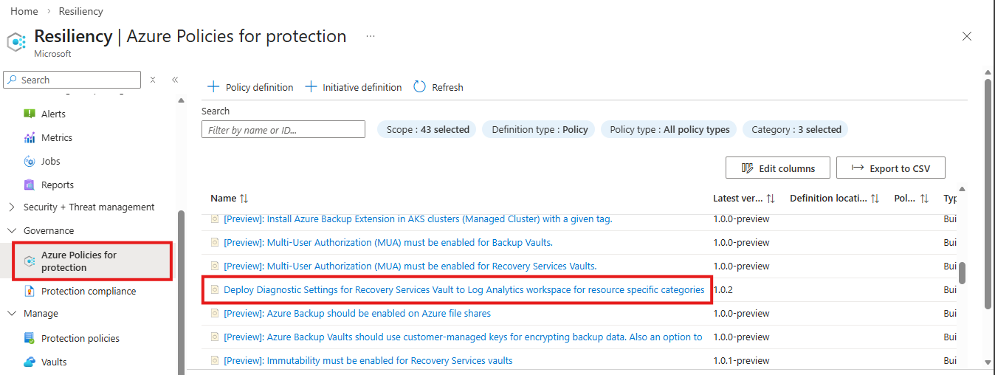Click the Alerts icon in sidebar
Viewport: 995px width, 375px height.
pyautogui.click(x=30, y=114)
